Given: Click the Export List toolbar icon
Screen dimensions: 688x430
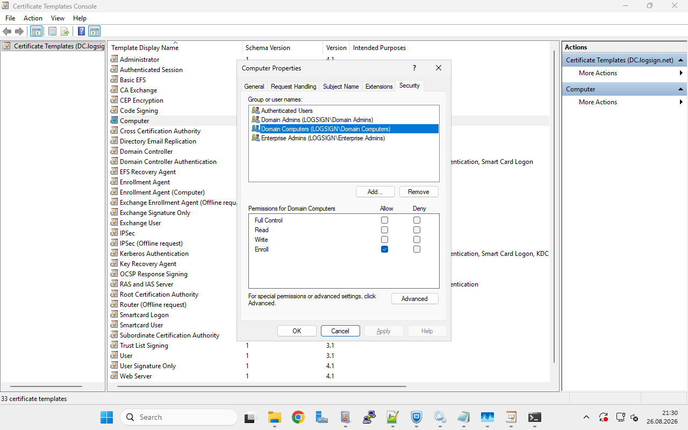Looking at the screenshot, I should tap(65, 31).
